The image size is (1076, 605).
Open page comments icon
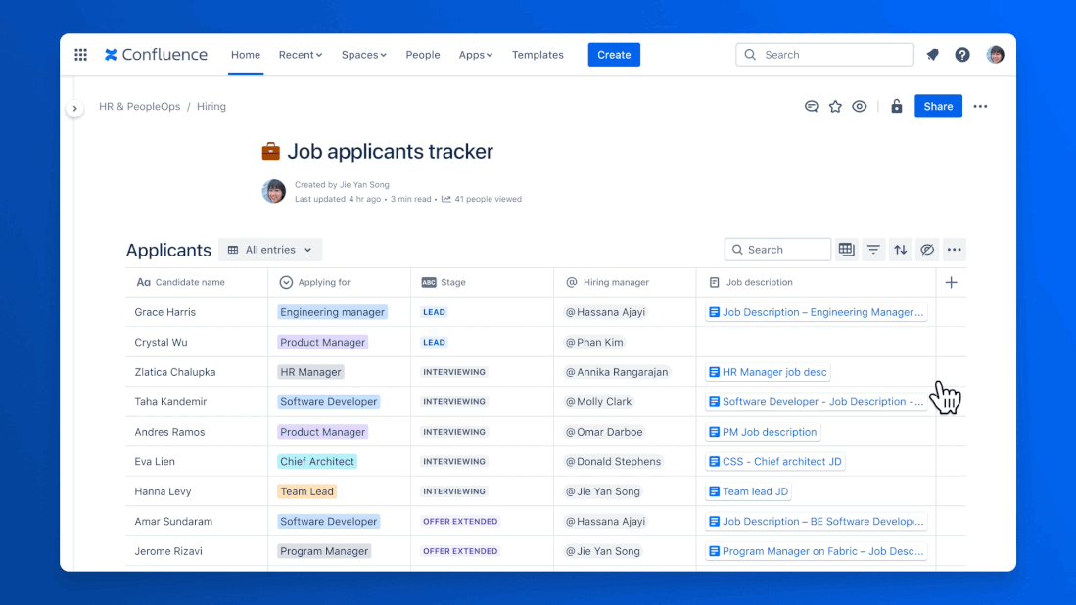812,107
